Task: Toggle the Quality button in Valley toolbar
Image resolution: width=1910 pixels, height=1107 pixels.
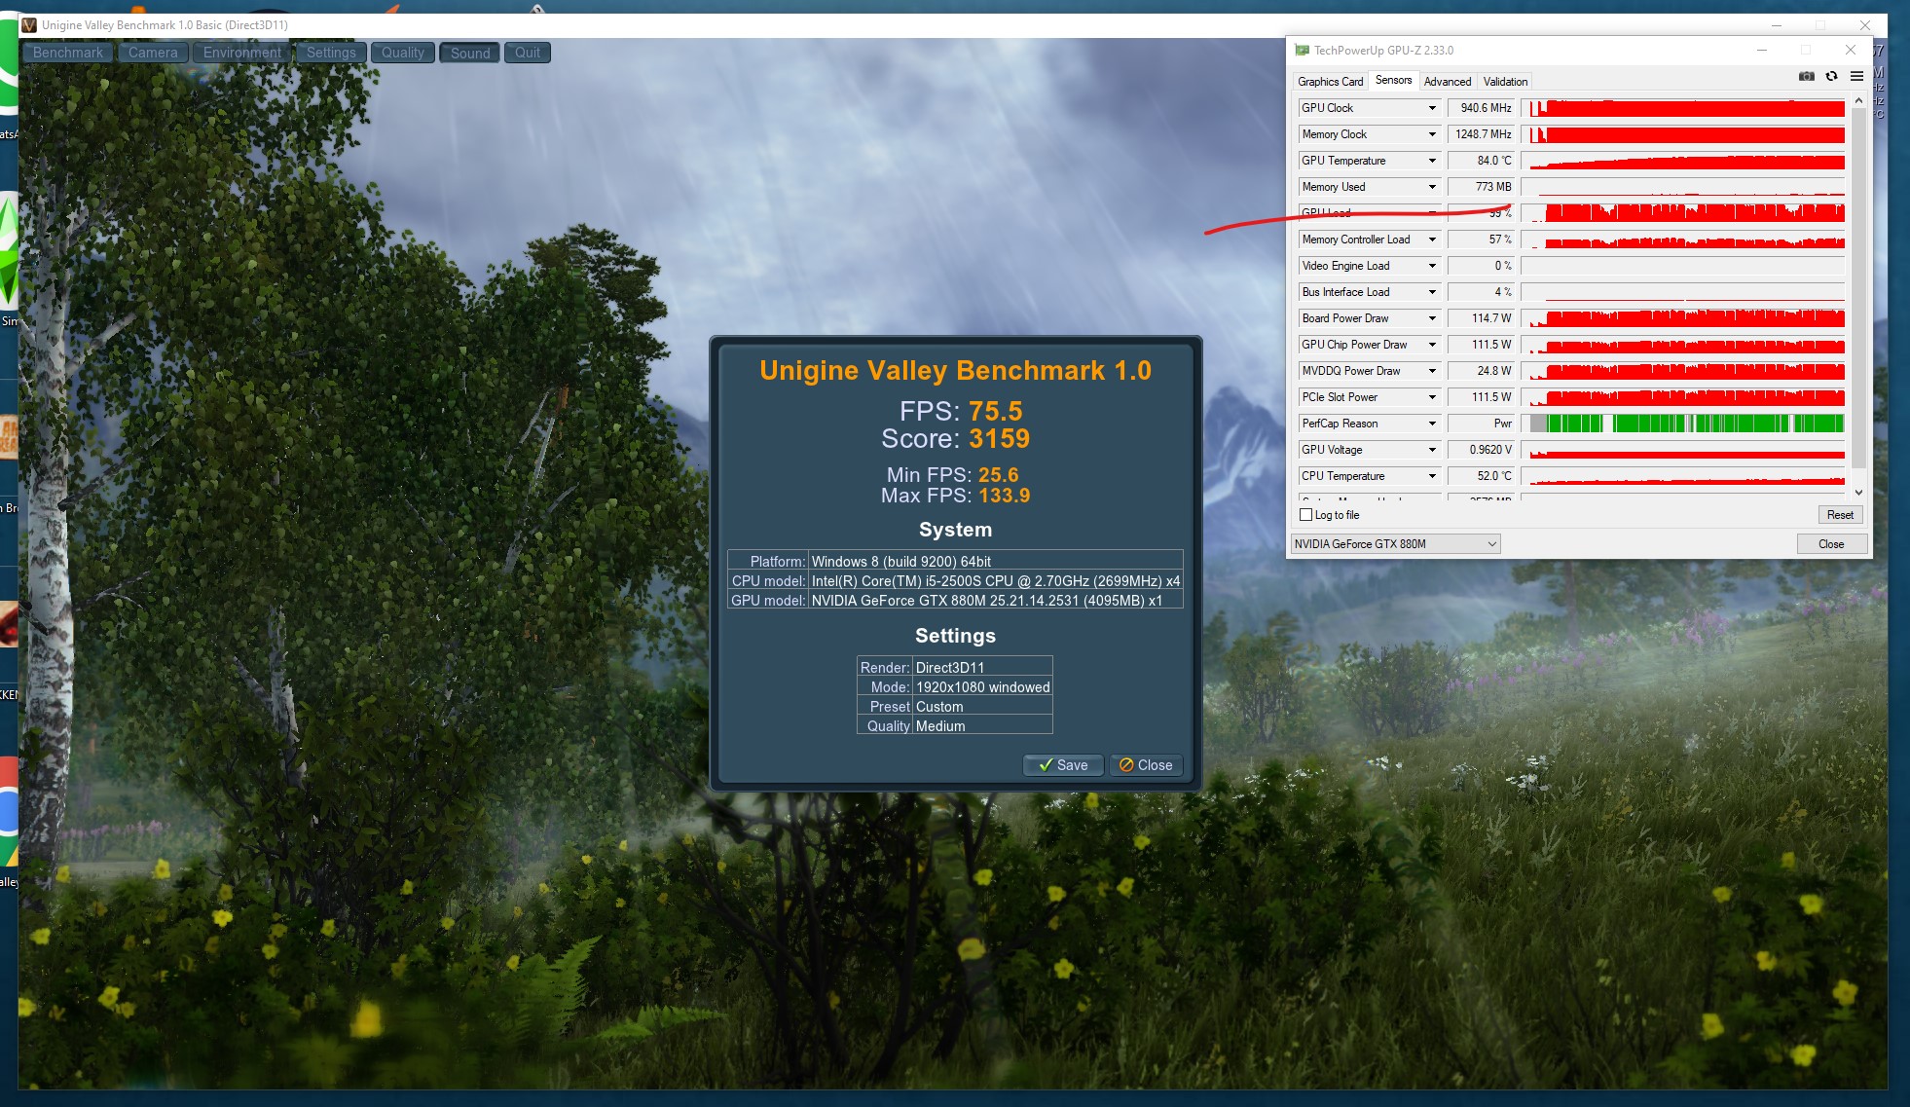Action: click(402, 54)
